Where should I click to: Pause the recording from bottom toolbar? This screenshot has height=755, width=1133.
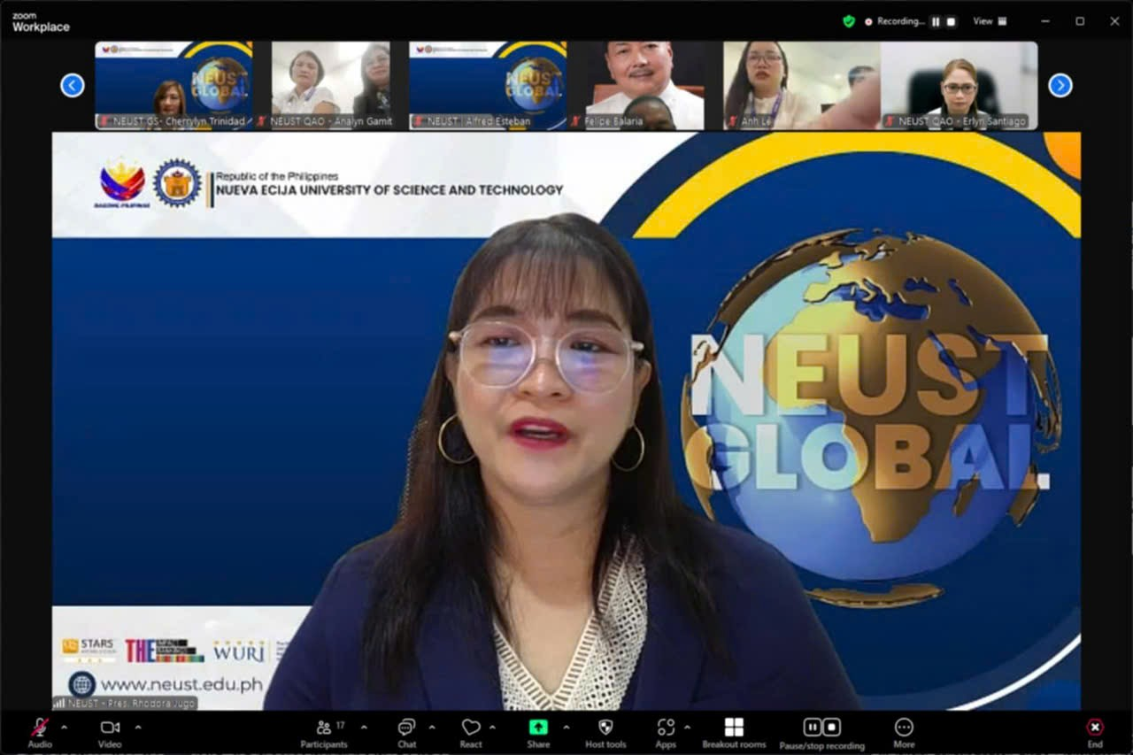tap(812, 728)
